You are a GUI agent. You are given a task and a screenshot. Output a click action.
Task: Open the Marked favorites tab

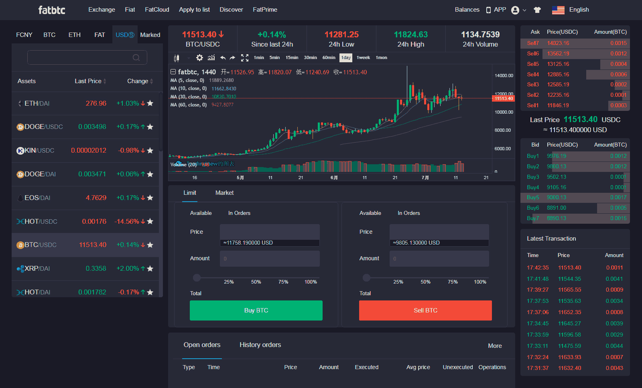150,35
